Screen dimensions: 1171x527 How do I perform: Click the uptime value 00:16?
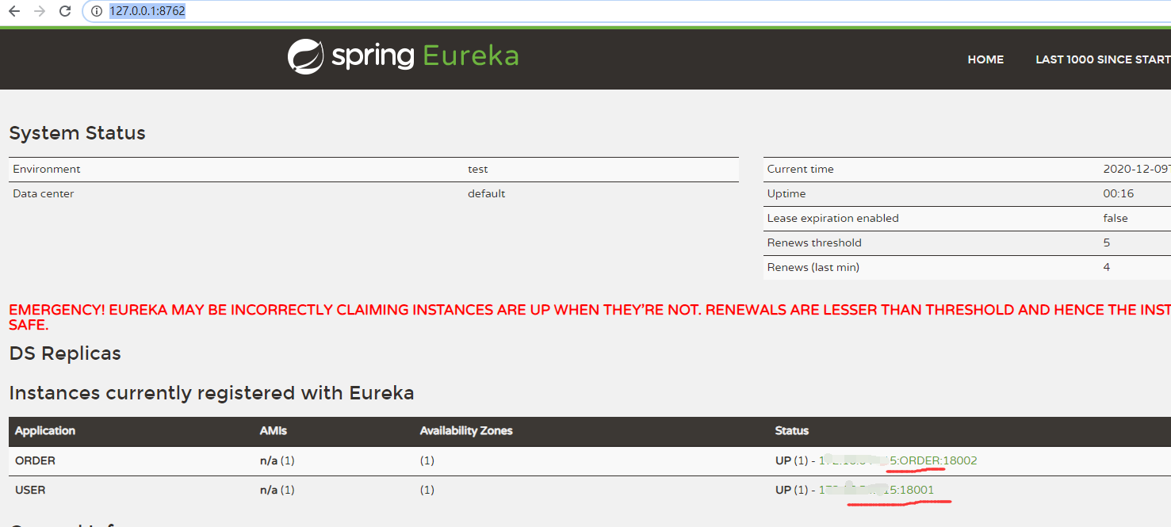[1119, 193]
